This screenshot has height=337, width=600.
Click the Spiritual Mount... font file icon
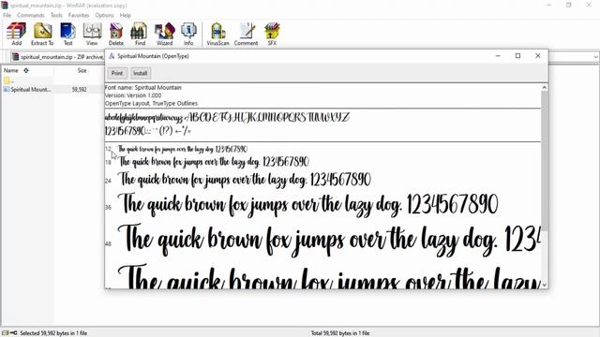click(x=7, y=90)
